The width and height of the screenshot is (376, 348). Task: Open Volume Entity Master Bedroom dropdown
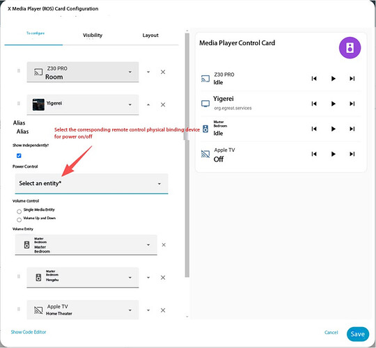[86, 245]
